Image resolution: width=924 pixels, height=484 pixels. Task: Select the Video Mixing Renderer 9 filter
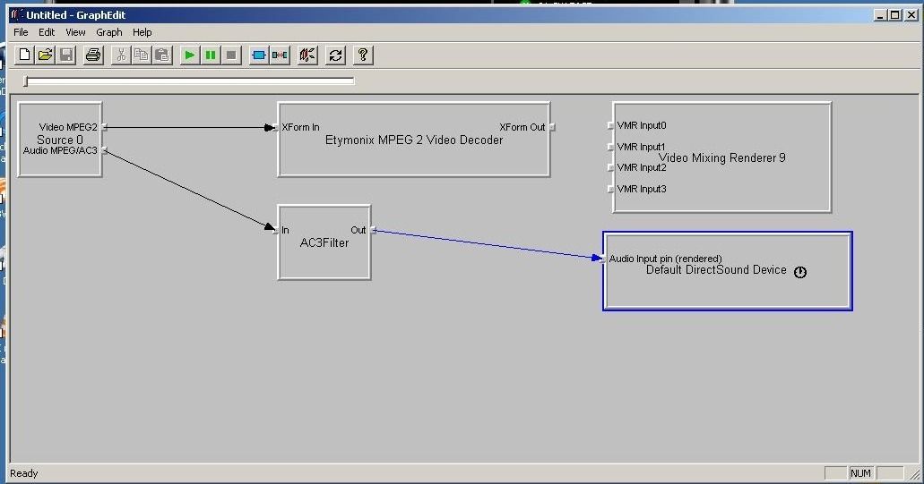click(x=721, y=157)
